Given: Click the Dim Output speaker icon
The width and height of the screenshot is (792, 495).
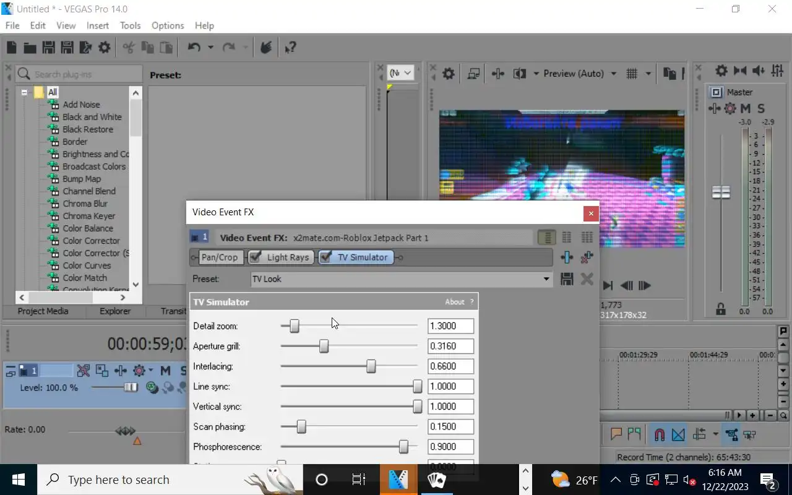Looking at the screenshot, I should [x=759, y=71].
